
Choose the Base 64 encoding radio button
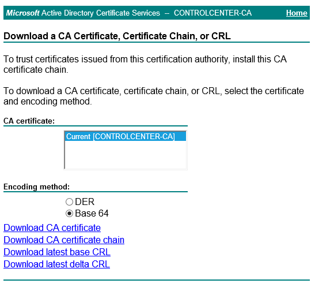coord(69,214)
